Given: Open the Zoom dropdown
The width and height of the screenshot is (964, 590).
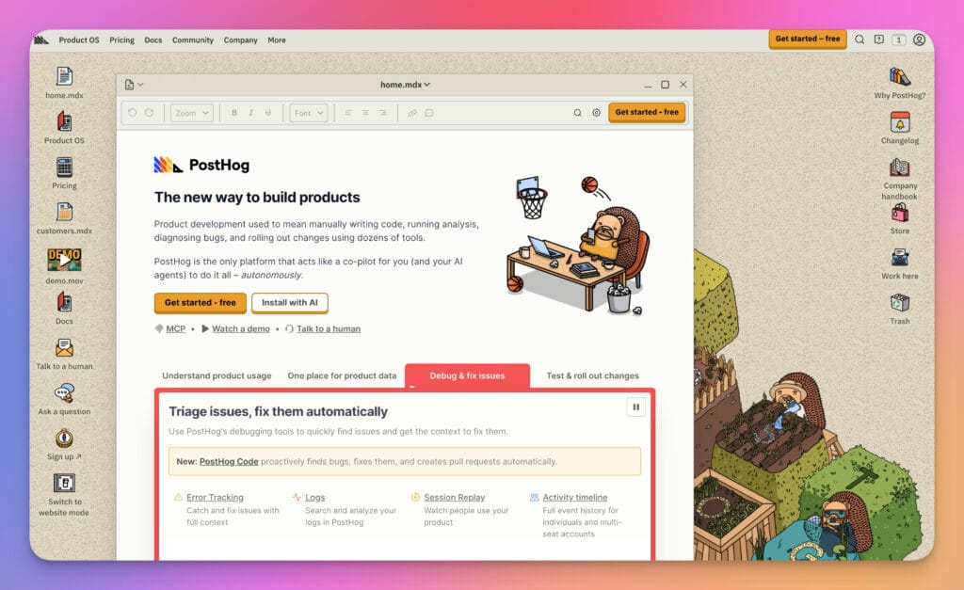Looking at the screenshot, I should (x=192, y=113).
